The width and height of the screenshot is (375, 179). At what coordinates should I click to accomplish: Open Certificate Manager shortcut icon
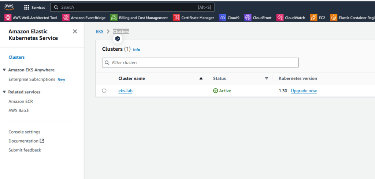click(176, 17)
